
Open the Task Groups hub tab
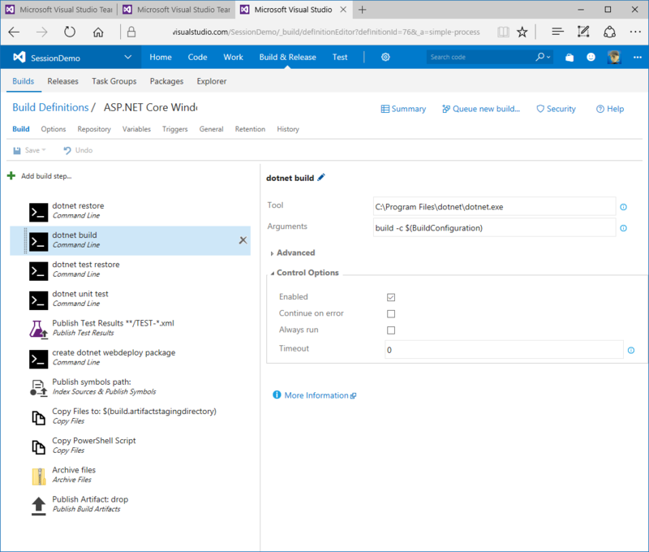click(114, 81)
